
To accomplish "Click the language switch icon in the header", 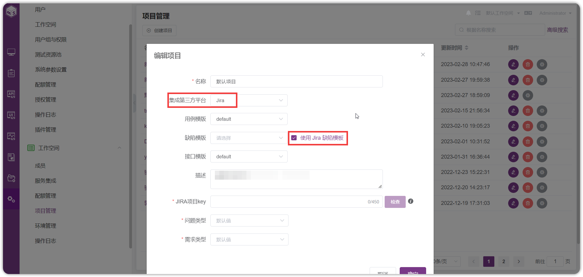I will click(x=528, y=13).
